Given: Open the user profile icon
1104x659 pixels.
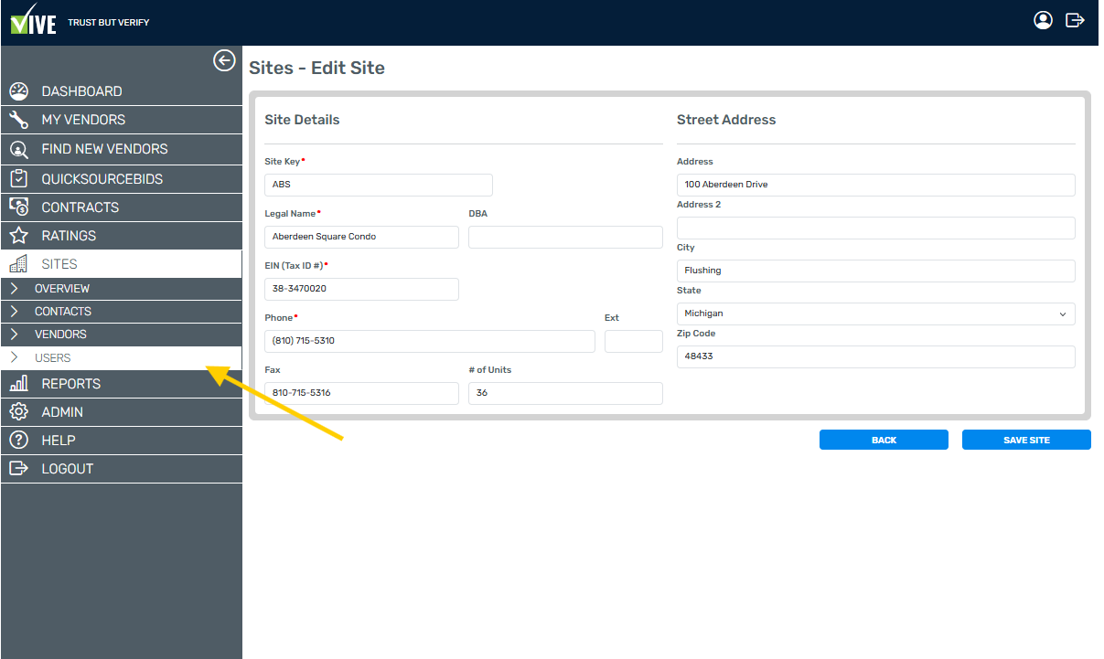Looking at the screenshot, I should click(x=1043, y=20).
